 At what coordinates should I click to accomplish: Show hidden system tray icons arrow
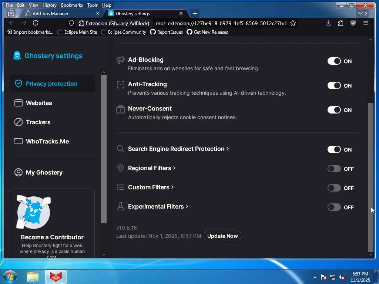coord(315,277)
